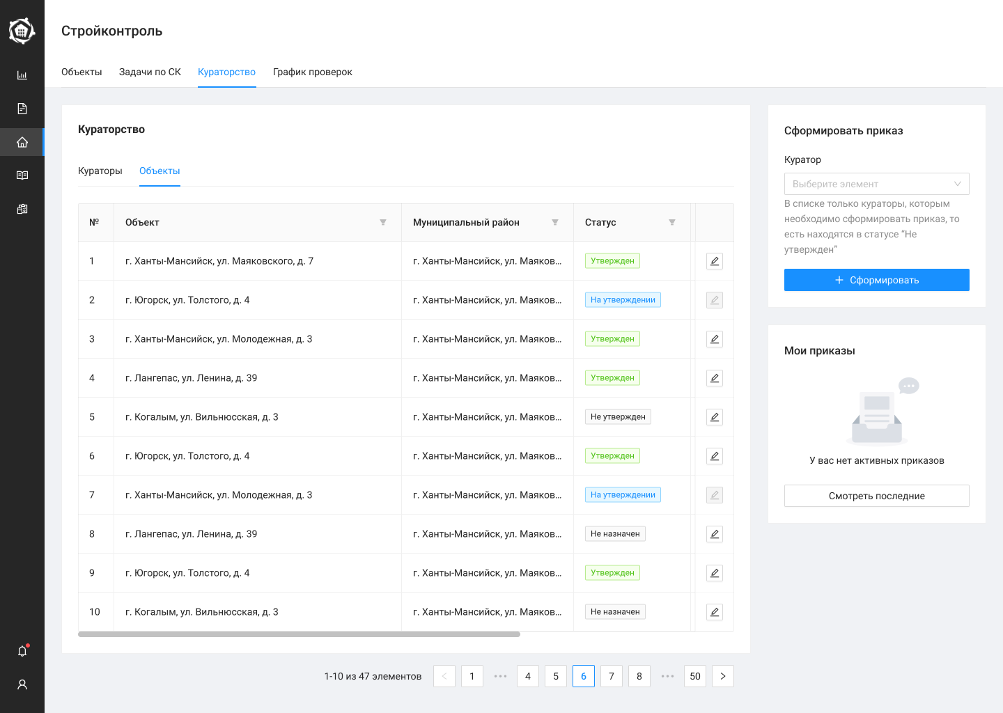
Task: Click the horizontal table scrollbar
Action: 300,634
